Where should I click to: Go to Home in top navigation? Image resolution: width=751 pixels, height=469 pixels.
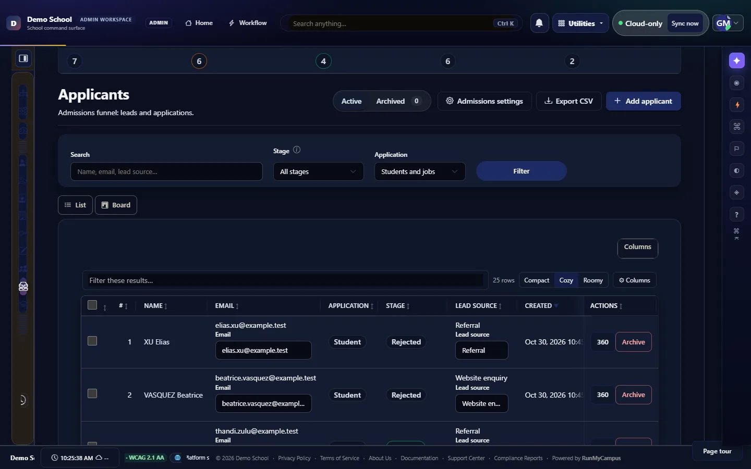click(199, 23)
